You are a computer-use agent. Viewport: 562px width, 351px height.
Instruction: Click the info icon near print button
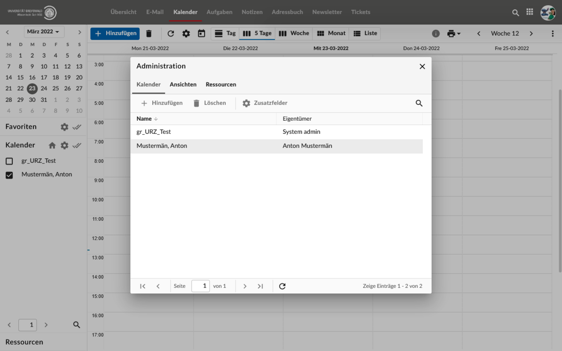[436, 34]
